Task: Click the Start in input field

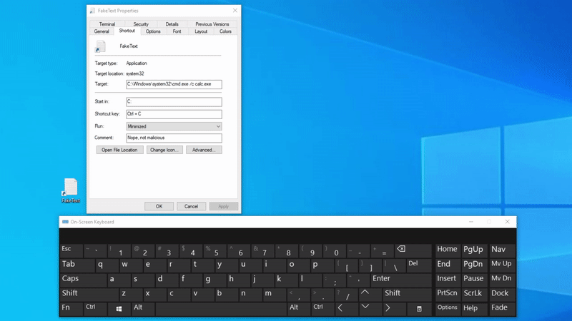Action: (174, 102)
